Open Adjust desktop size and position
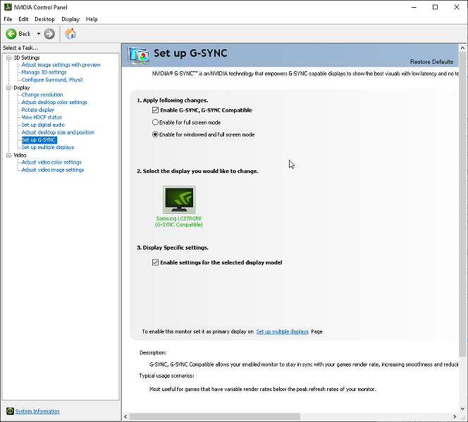 tap(58, 132)
